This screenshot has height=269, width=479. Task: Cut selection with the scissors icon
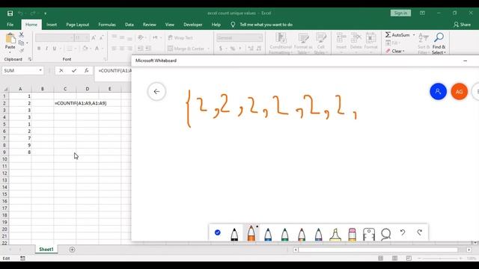pos(22,35)
